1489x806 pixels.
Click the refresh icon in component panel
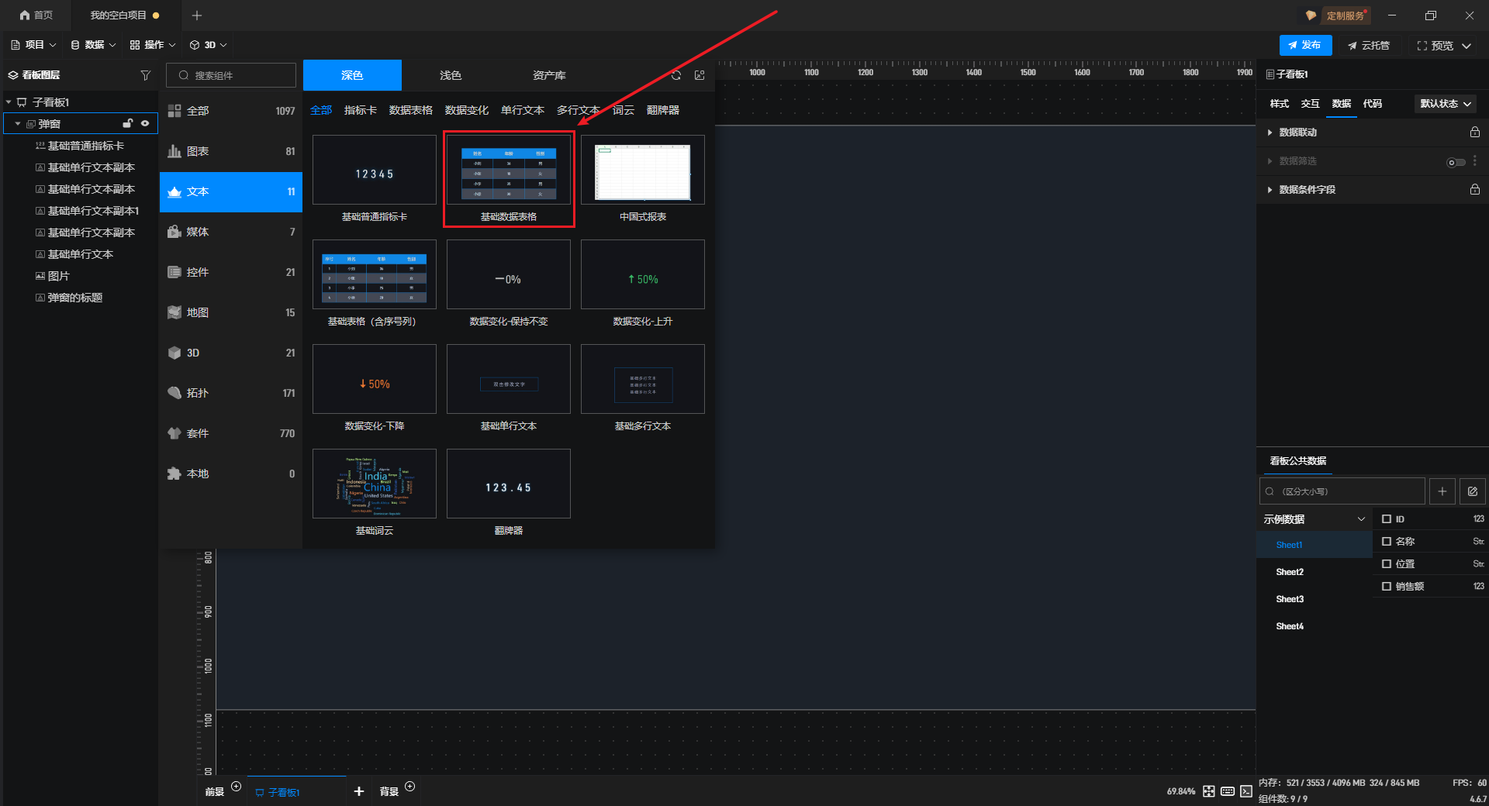pos(676,75)
